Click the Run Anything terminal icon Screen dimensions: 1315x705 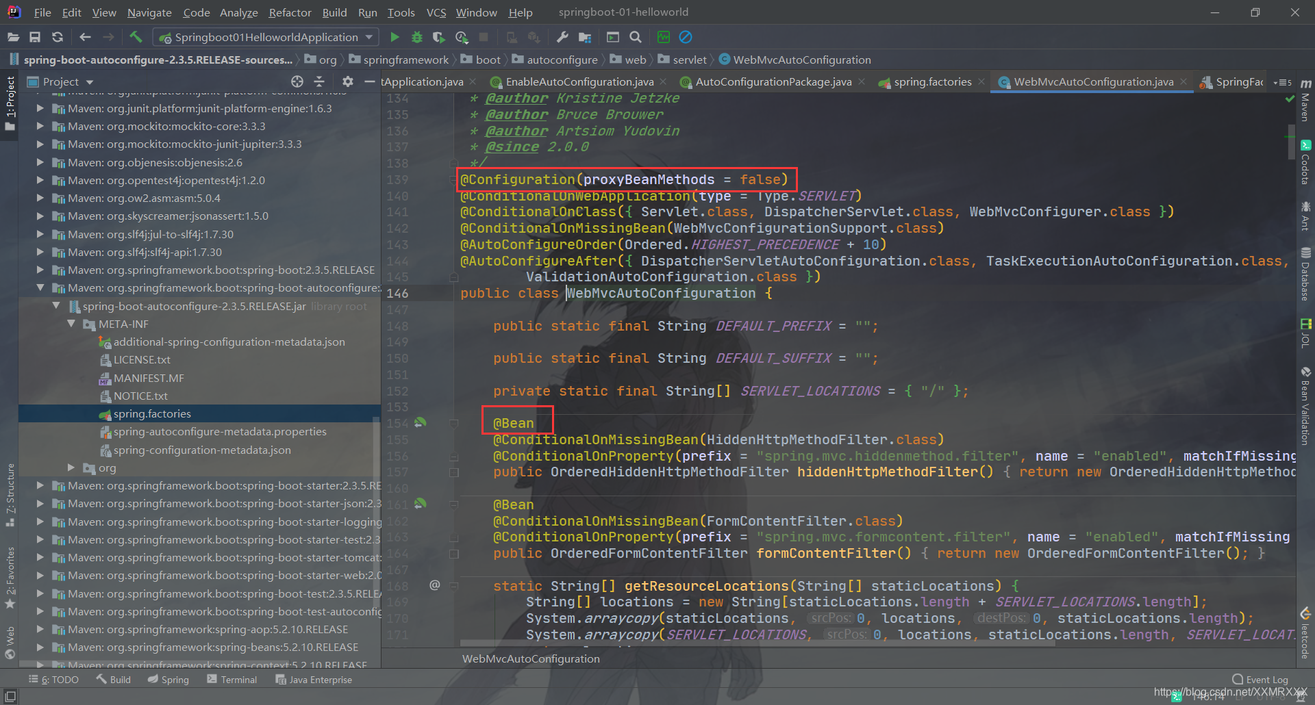click(x=613, y=37)
